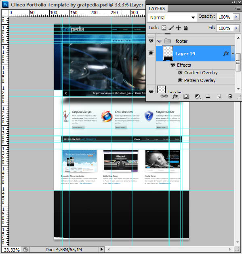
Task: Click the 33,33% zoom field
Action: coord(12,250)
